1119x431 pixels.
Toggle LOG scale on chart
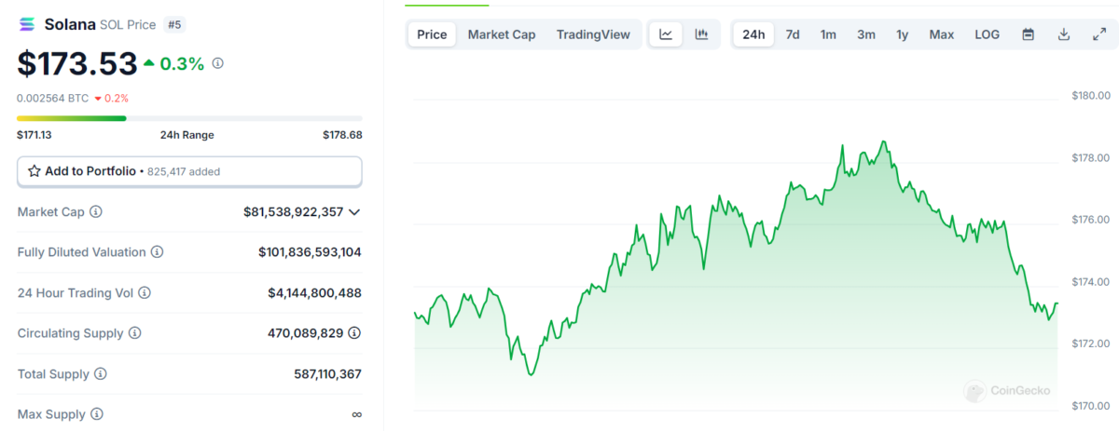click(x=987, y=34)
